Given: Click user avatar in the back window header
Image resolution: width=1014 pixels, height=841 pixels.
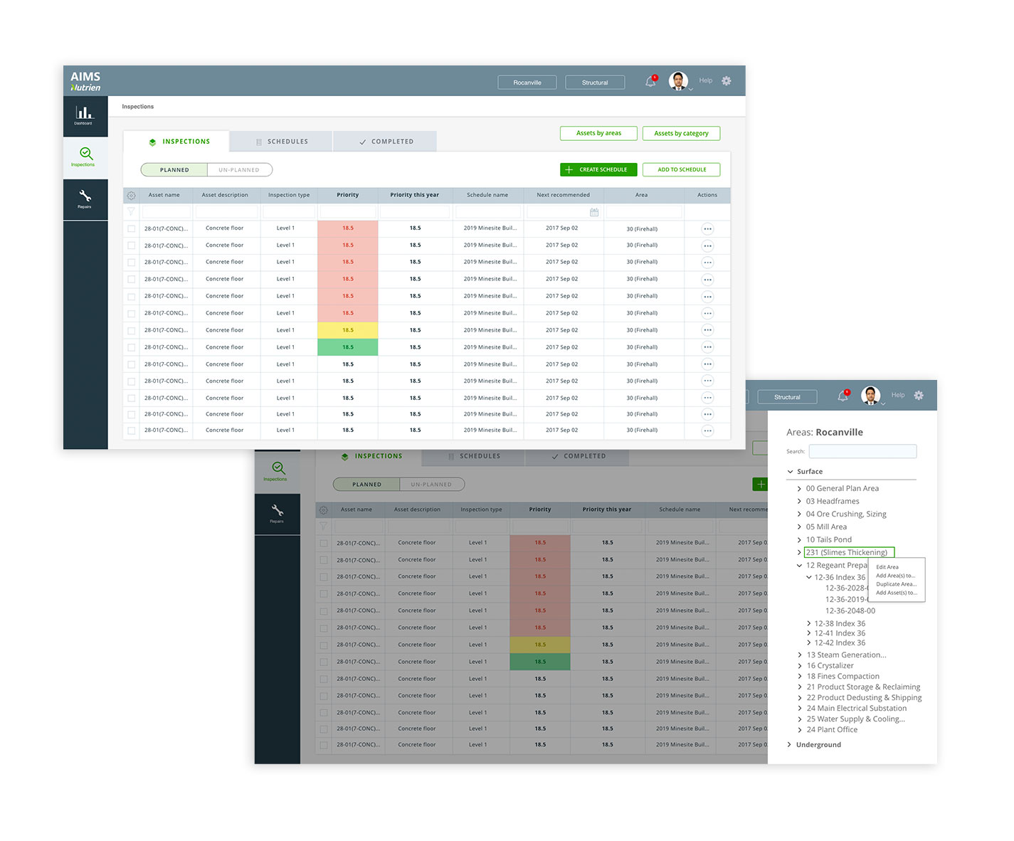Looking at the screenshot, I should tap(871, 396).
